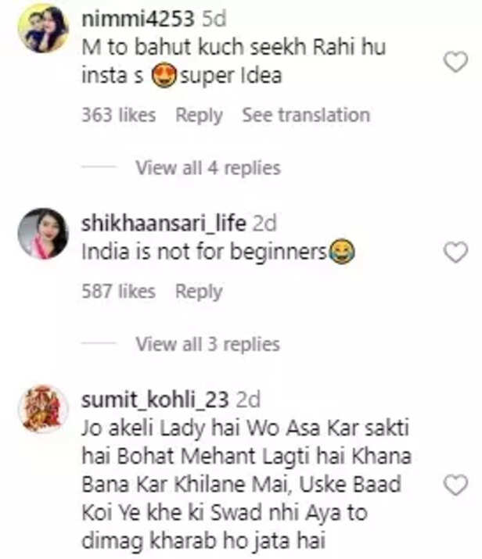View the 587 likes list
Screen dimensions: 482x559
[118, 292]
